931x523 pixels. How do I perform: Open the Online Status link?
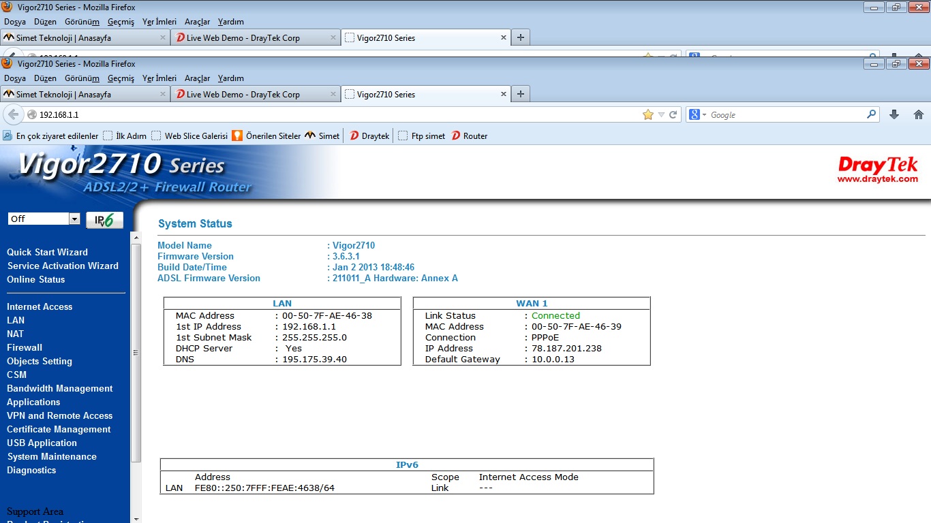[x=35, y=279]
